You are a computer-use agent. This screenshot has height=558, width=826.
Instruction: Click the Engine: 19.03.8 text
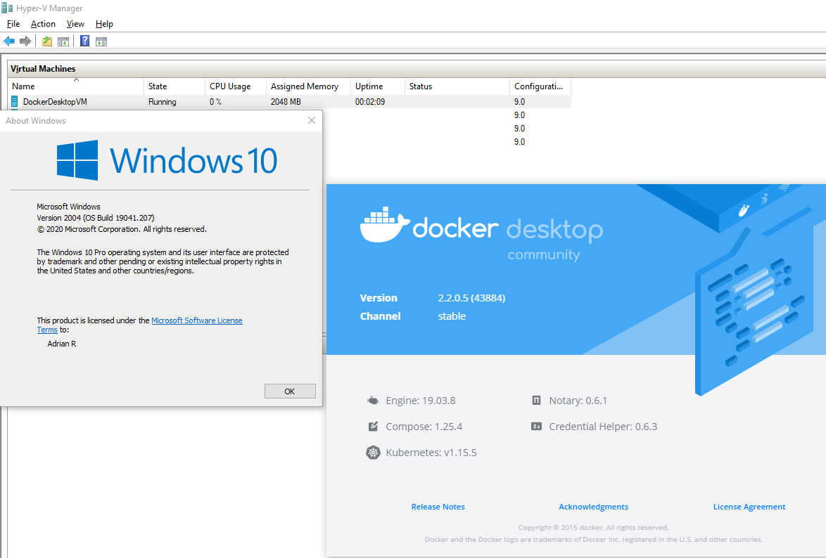(x=420, y=401)
